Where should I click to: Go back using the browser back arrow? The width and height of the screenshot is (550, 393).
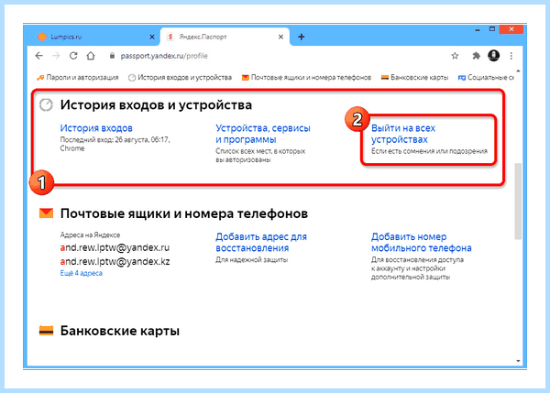coord(38,56)
